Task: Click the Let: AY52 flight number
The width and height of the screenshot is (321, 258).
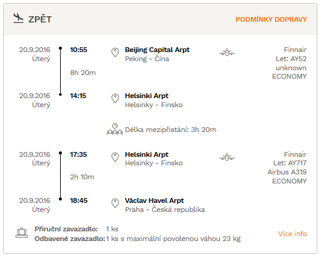Action: 291,59
